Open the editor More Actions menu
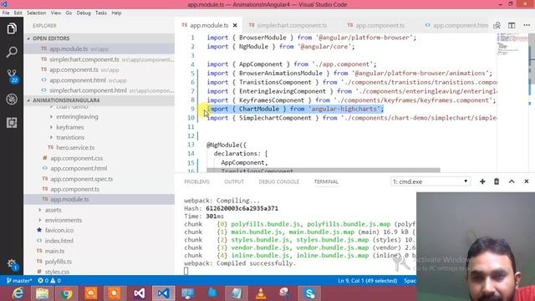This screenshot has height=301, width=535. pos(527,25)
